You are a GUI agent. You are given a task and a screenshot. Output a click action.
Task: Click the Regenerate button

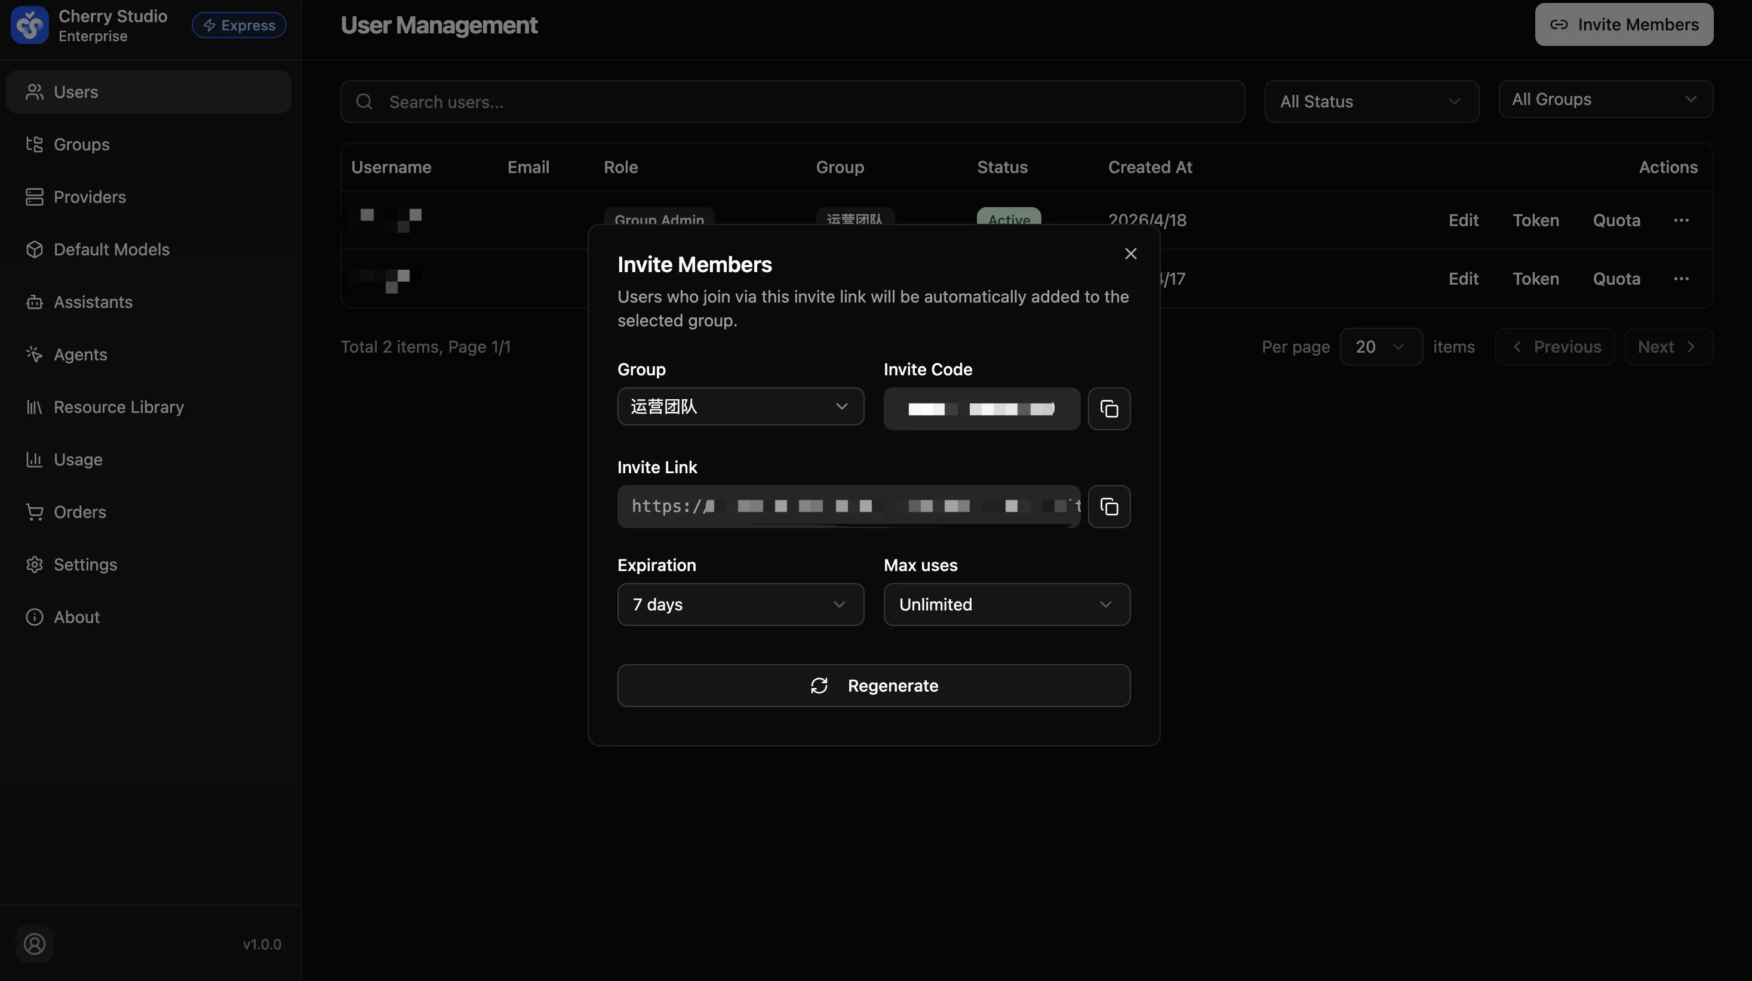[x=873, y=685]
